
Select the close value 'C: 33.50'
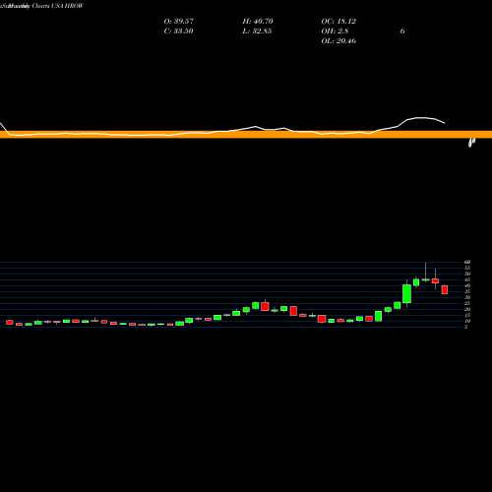(178, 31)
